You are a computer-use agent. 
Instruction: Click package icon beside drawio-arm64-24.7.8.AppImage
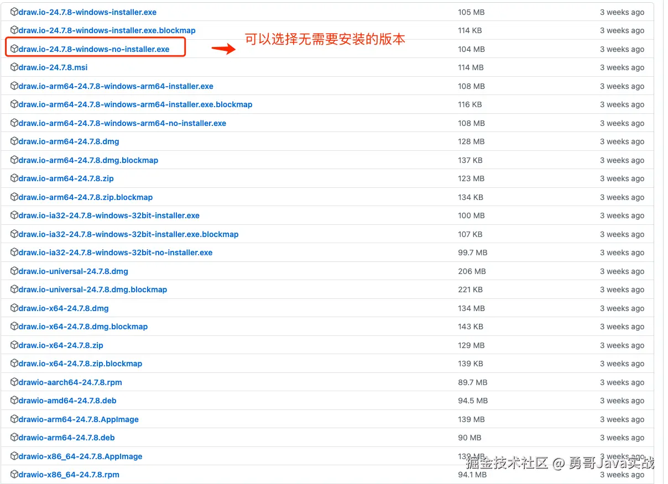point(14,419)
